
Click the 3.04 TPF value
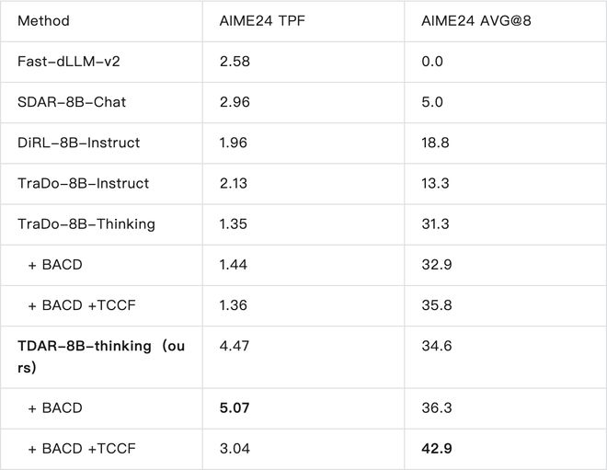pos(234,449)
